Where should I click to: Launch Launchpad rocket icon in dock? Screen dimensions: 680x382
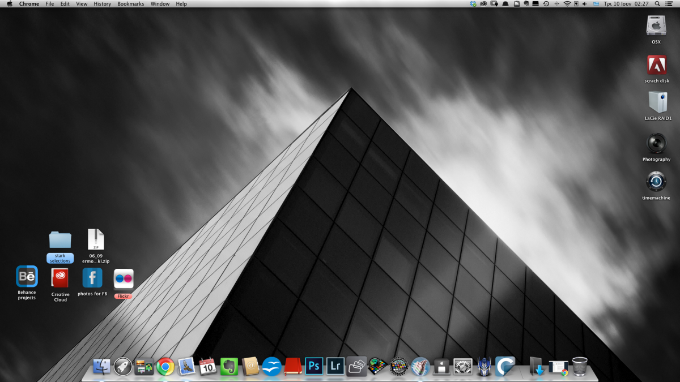tap(123, 367)
